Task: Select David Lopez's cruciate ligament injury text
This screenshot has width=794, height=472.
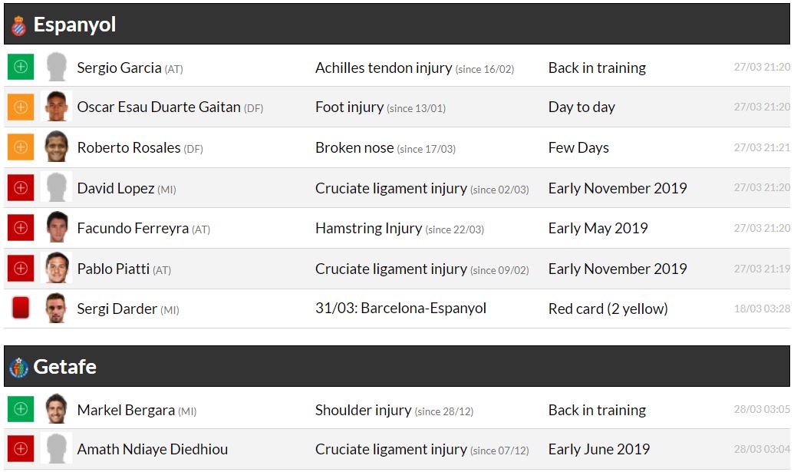Action: pyautogui.click(x=390, y=188)
